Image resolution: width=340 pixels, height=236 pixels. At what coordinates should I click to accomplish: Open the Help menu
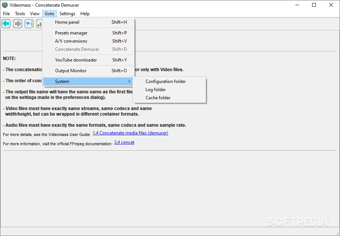tap(85, 14)
